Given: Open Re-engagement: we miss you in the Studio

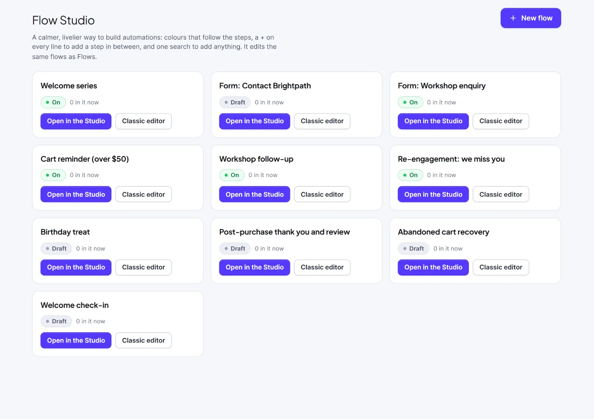Looking at the screenshot, I should pos(433,194).
